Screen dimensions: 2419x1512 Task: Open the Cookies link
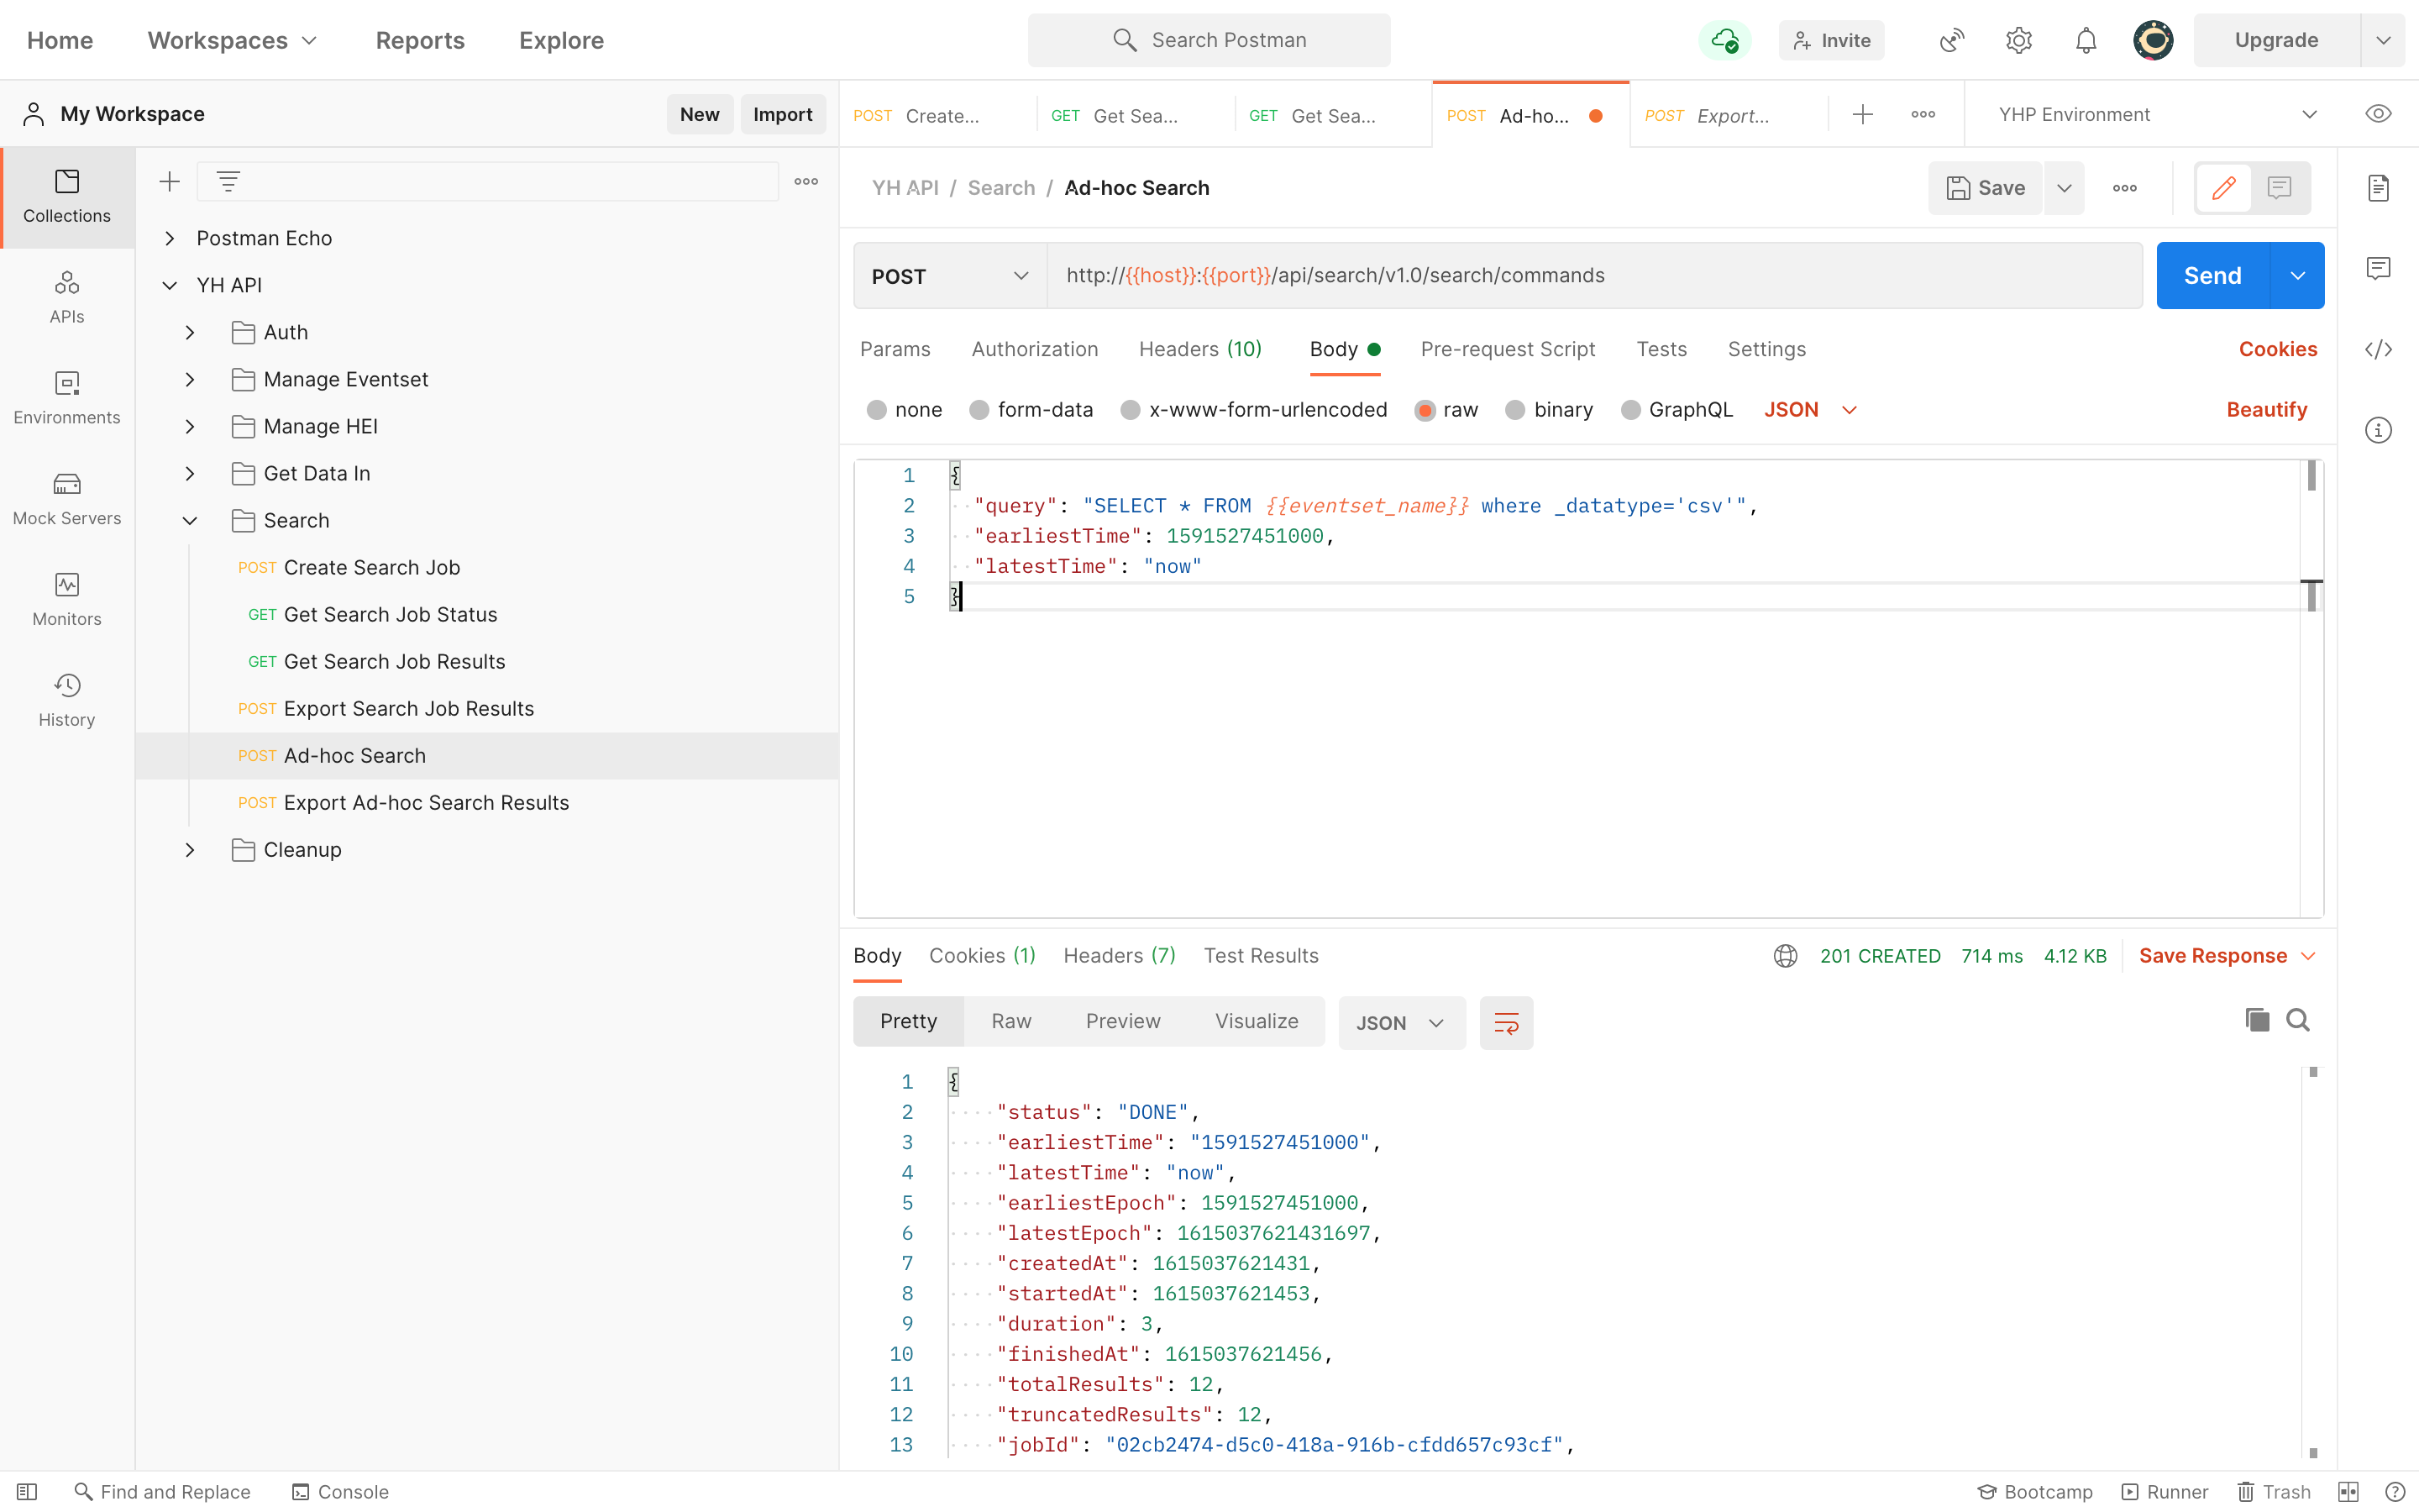2277,349
